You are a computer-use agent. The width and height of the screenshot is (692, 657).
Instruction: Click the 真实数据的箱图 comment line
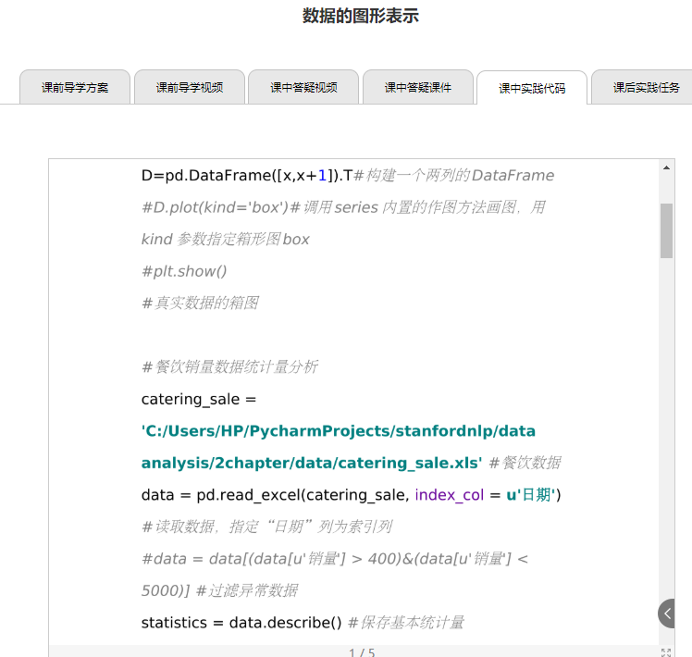200,304
